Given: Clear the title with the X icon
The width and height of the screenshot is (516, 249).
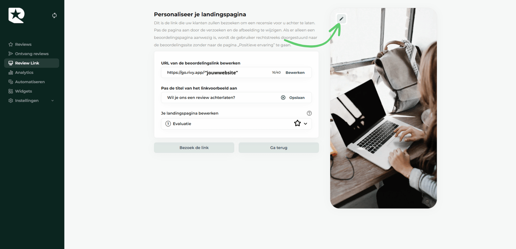Looking at the screenshot, I should [283, 98].
